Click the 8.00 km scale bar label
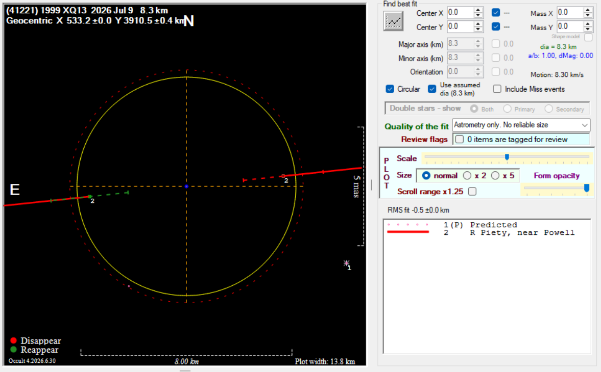The height and width of the screenshot is (372, 601). pos(187,361)
